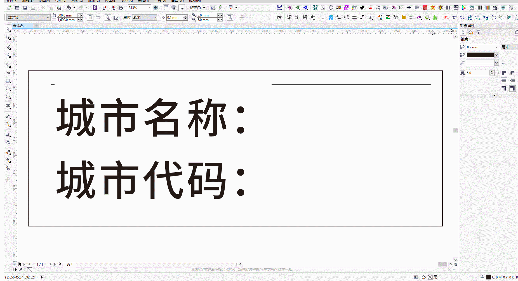
Task: Select the Rectangle tool
Action: (8, 81)
